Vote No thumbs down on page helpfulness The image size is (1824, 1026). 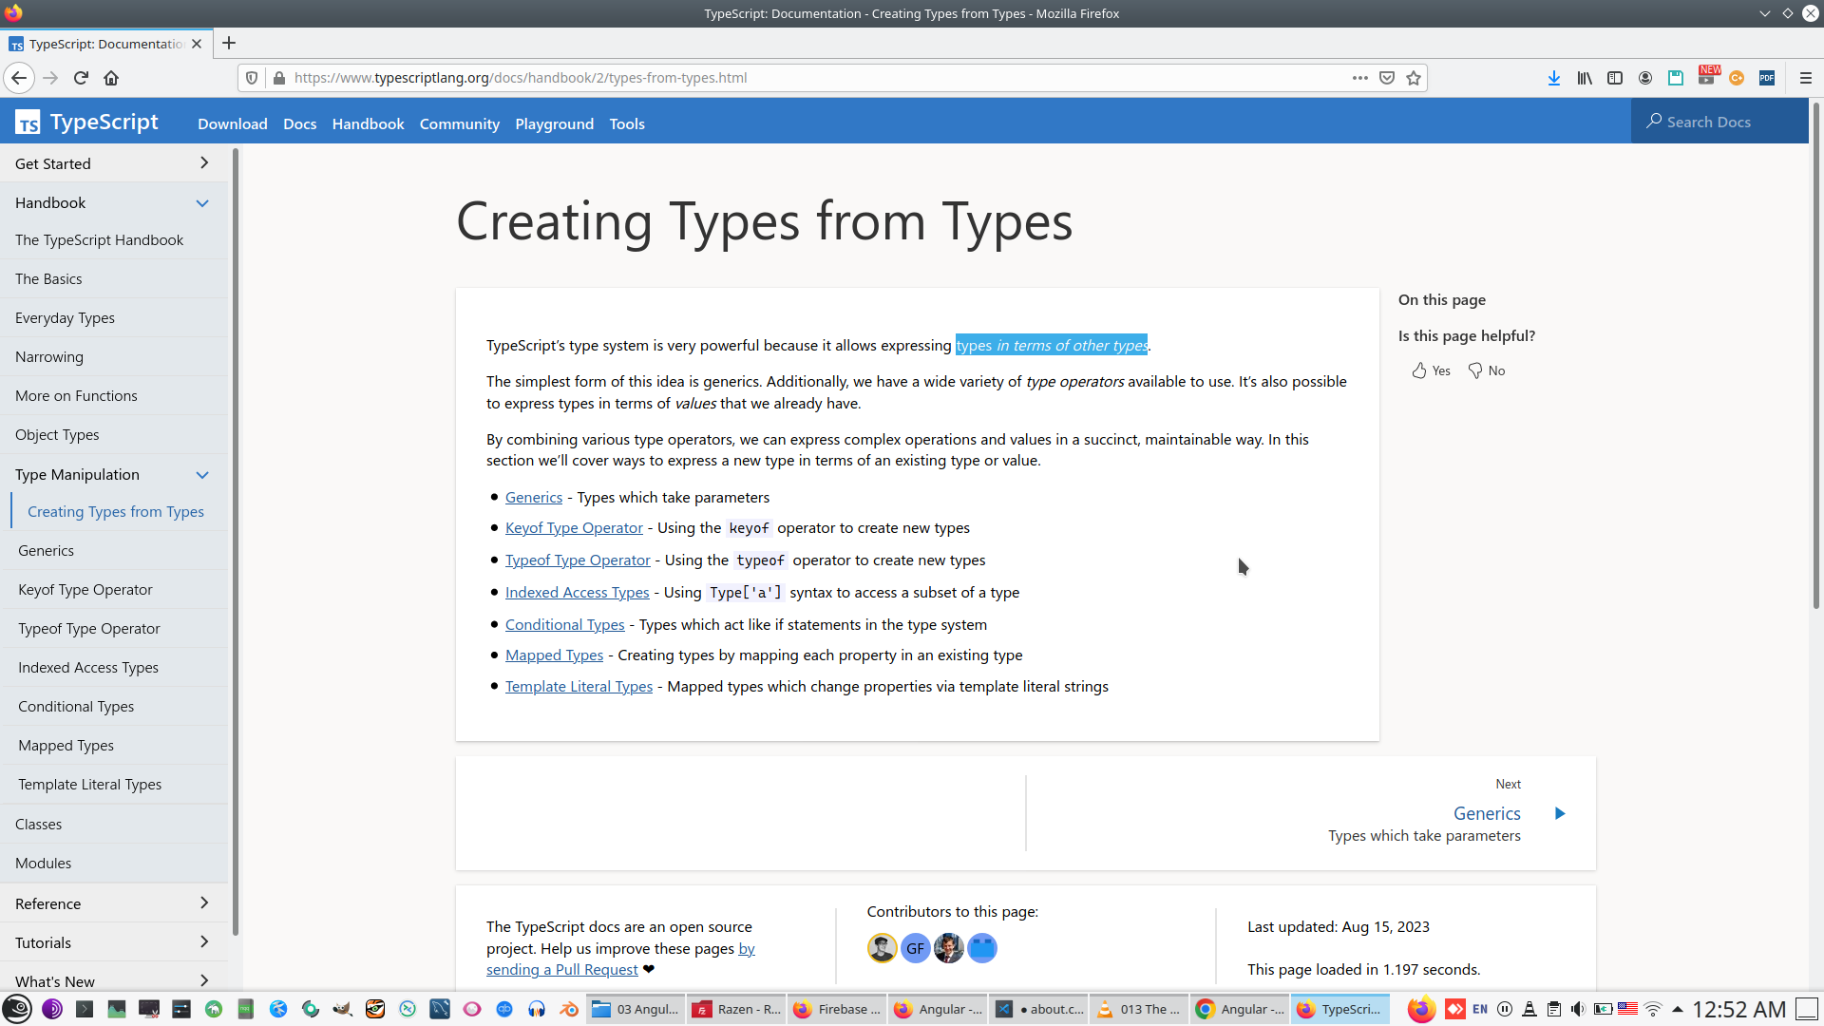tap(1487, 370)
